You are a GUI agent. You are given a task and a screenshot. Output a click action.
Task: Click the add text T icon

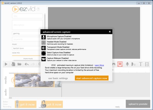point(140,64)
